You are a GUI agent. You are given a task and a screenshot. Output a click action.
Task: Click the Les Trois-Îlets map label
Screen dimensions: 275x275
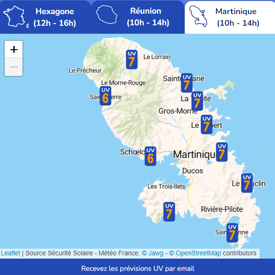(x=166, y=186)
